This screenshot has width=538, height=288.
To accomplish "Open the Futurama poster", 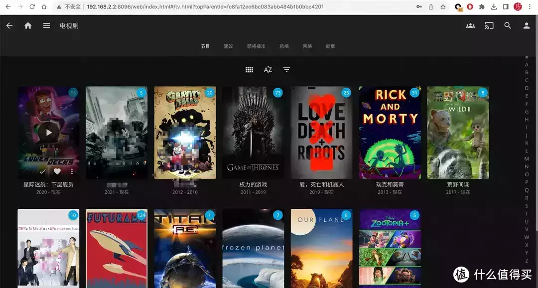I will pos(117,249).
